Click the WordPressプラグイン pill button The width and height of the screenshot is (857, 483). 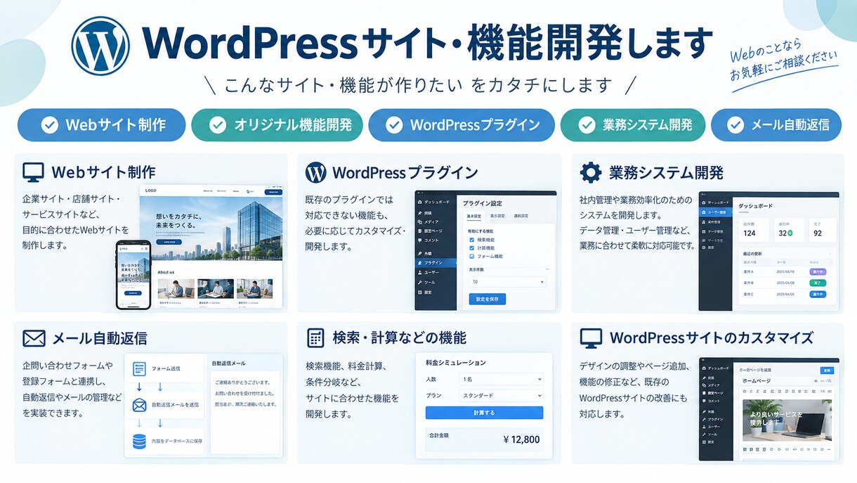coord(462,125)
